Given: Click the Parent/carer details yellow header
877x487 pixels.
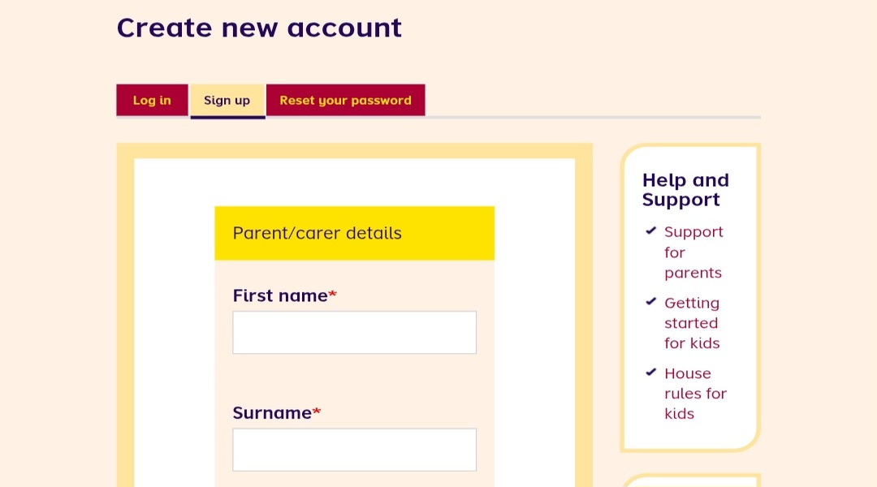Looking at the screenshot, I should (x=354, y=233).
